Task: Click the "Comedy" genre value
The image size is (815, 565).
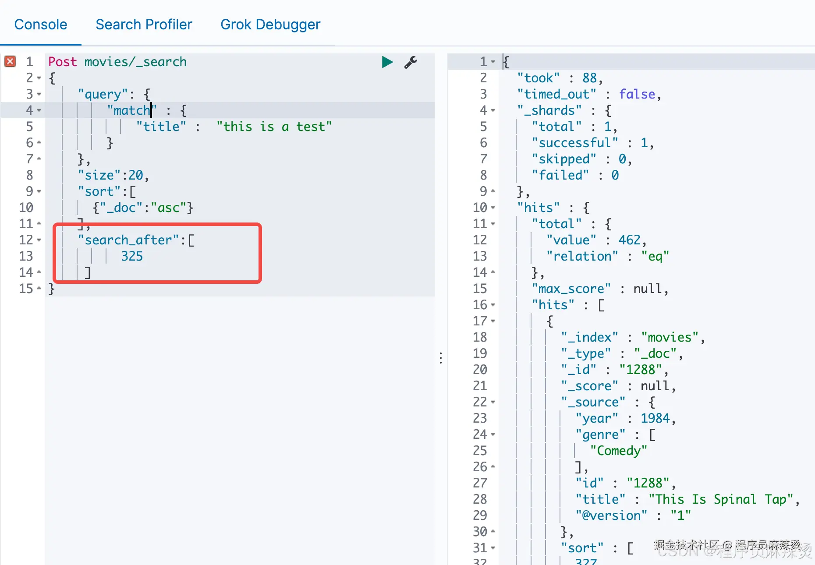Action: click(x=618, y=451)
